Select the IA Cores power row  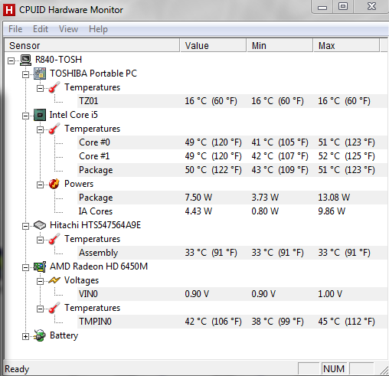232,211
